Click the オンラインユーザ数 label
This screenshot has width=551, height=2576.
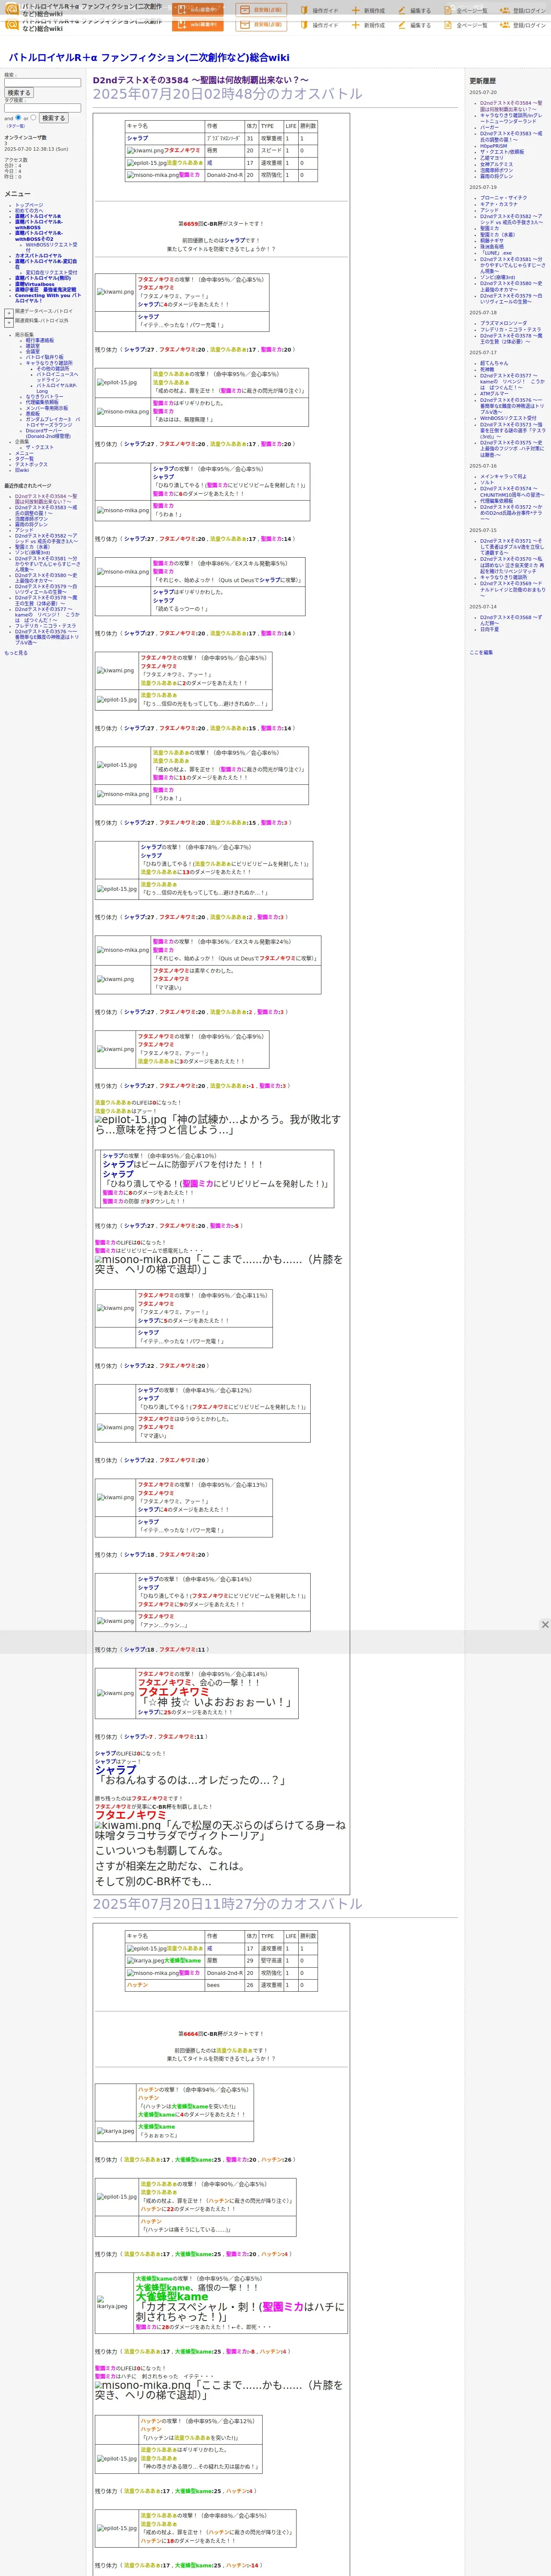(x=25, y=137)
